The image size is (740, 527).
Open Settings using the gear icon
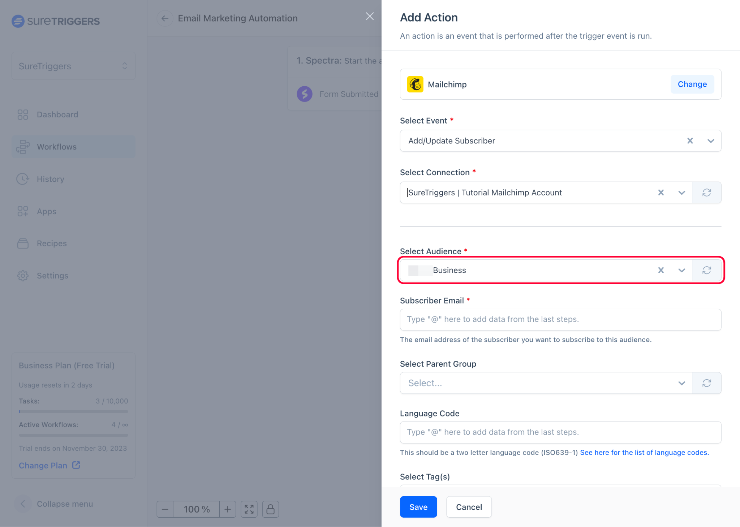pos(23,275)
